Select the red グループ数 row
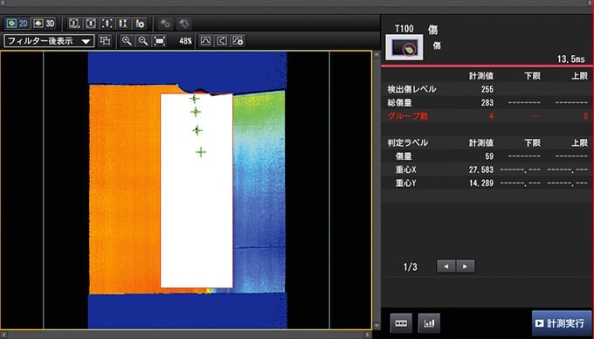Viewport: 594px width, 339px height. [487, 116]
